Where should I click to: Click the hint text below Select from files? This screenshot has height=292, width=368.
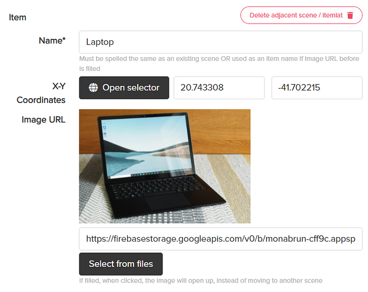pyautogui.click(x=201, y=280)
